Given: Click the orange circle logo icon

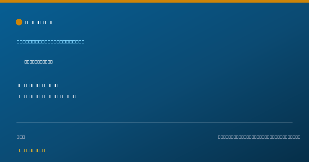Looking at the screenshot, I should 19,22.
